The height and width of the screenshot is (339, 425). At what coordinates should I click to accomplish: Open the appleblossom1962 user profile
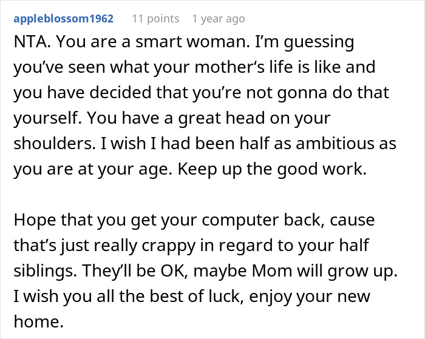pyautogui.click(x=63, y=19)
